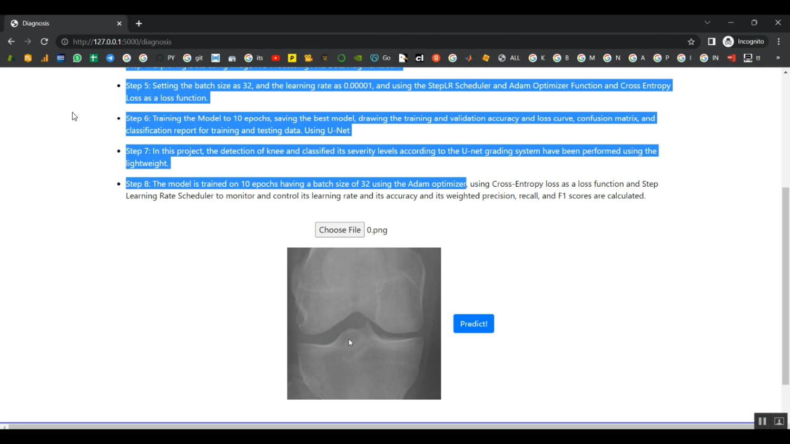Screen dimensions: 790x444
Task: Open the Google 'P' bookmark
Action: click(661, 58)
